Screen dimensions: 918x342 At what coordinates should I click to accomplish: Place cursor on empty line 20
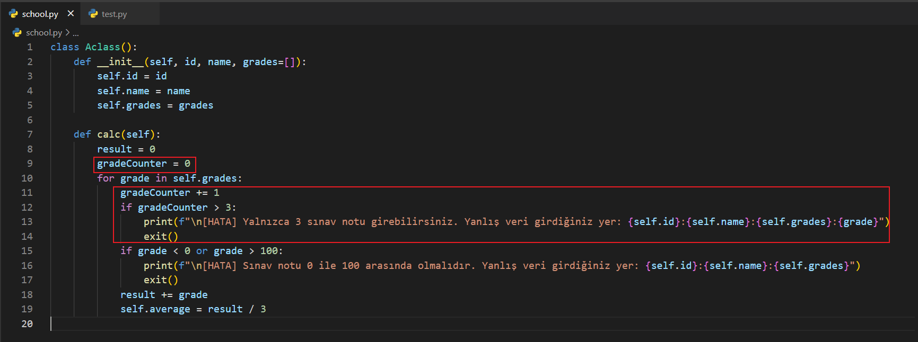tap(212, 323)
